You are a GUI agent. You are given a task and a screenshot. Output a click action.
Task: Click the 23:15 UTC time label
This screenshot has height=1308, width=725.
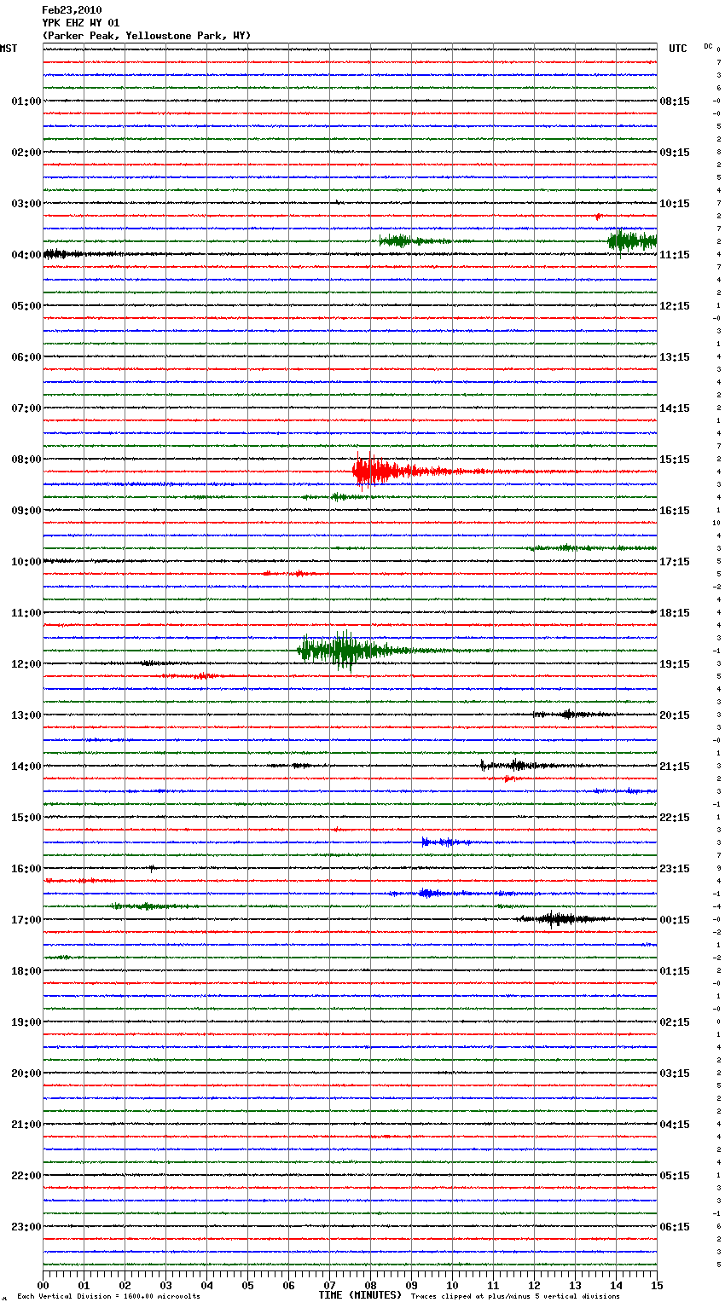click(675, 869)
